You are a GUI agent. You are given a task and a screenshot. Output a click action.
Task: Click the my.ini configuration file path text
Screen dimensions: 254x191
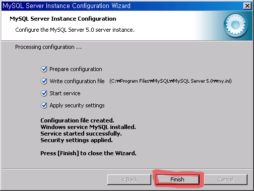pos(170,81)
